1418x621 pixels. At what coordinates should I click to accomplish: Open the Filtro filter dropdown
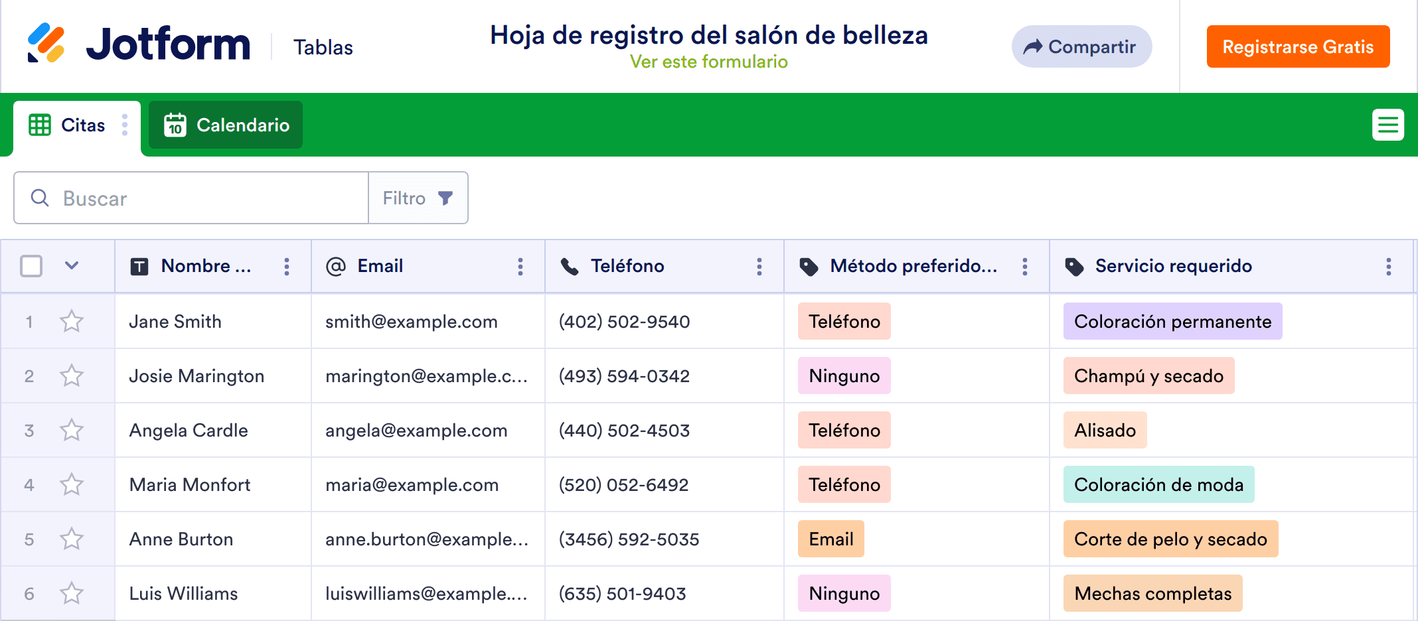coord(418,198)
